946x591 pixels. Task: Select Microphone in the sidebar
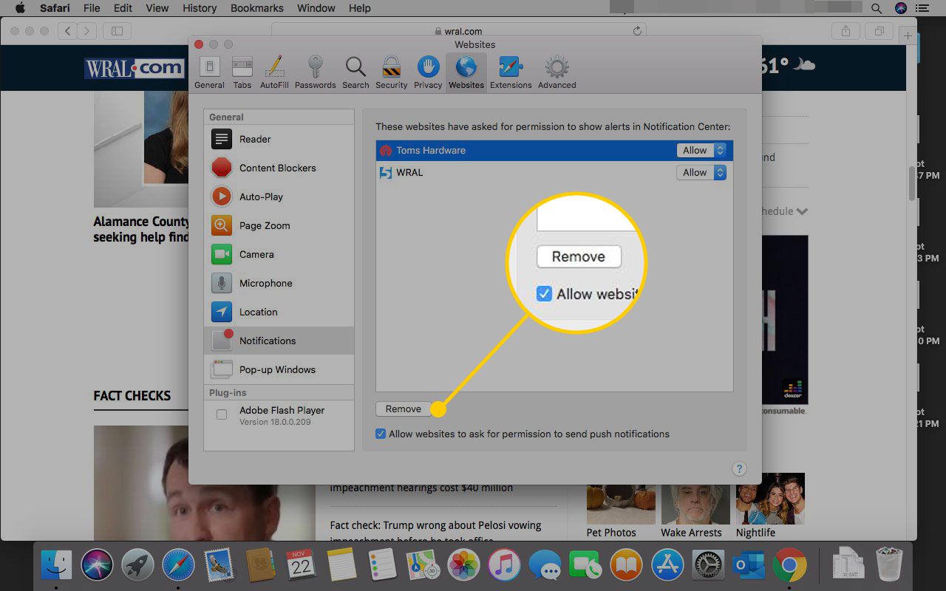(279, 283)
